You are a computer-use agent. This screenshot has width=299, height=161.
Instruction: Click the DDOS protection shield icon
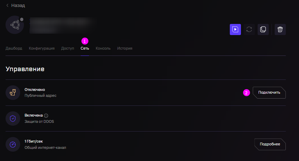tap(13, 119)
